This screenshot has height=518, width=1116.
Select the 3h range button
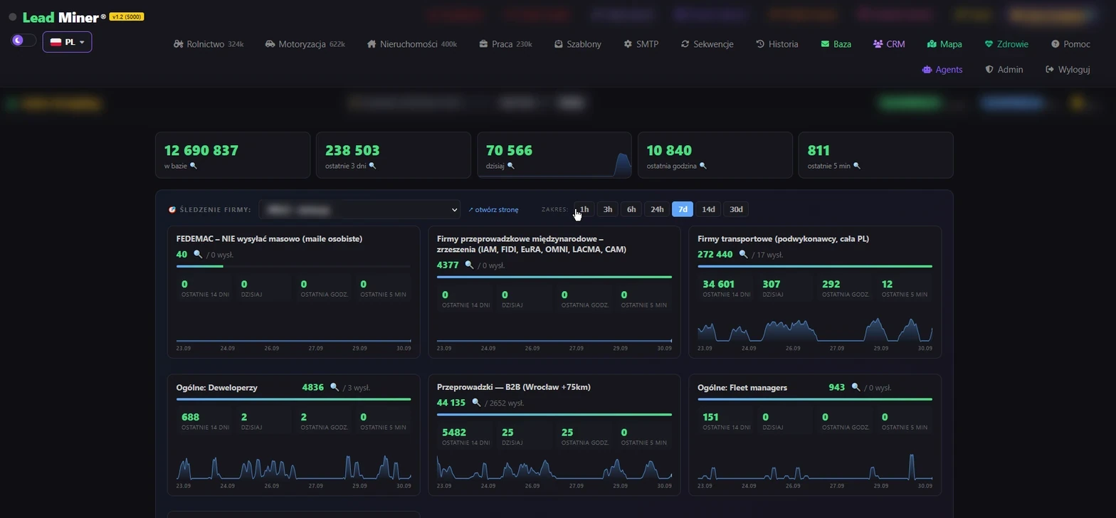point(607,209)
